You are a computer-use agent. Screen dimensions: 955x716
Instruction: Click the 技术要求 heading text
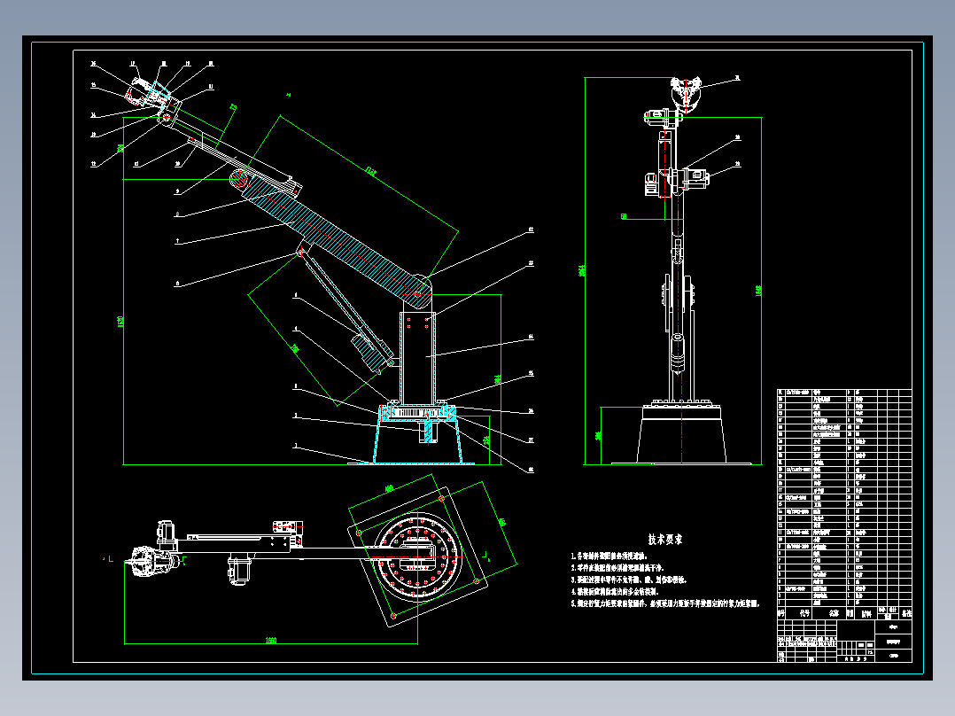tap(665, 540)
